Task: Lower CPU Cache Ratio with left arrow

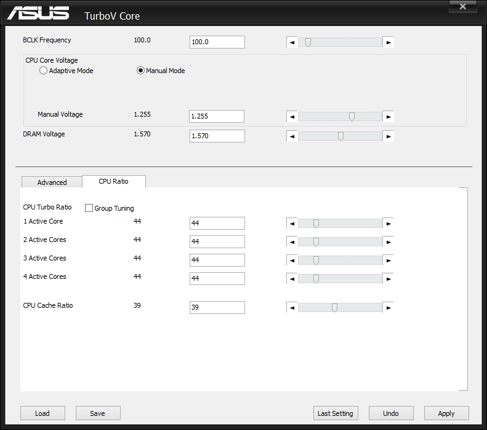Action: pos(292,308)
